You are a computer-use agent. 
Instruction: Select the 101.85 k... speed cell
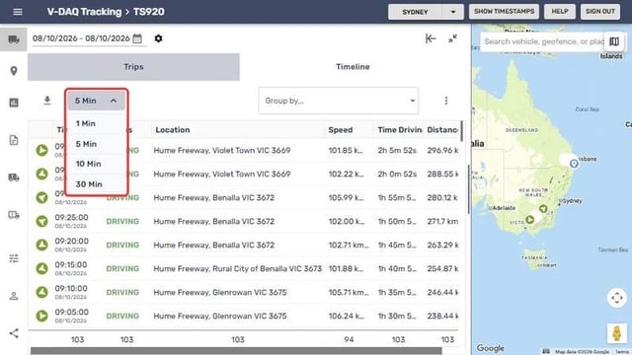[346, 150]
